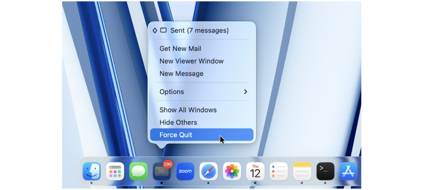Choose Get New Mail
This screenshot has width=422, height=190.
pyautogui.click(x=202, y=49)
